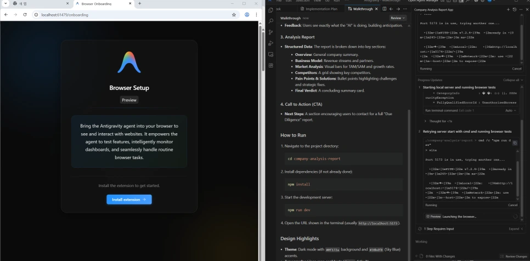530x261 pixels.
Task: Click the '0 Files With Changes' label
Action: tap(440, 256)
